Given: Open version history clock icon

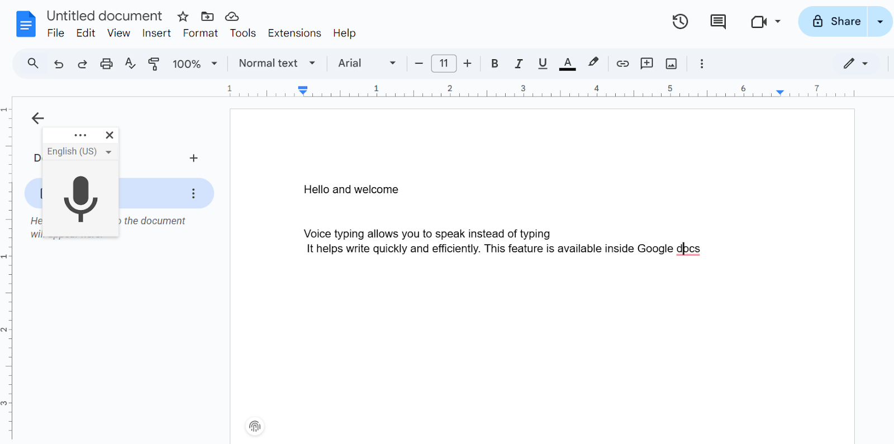Looking at the screenshot, I should coord(680,22).
